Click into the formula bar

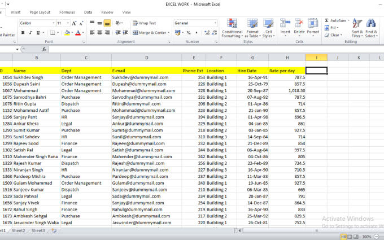coord(216,49)
